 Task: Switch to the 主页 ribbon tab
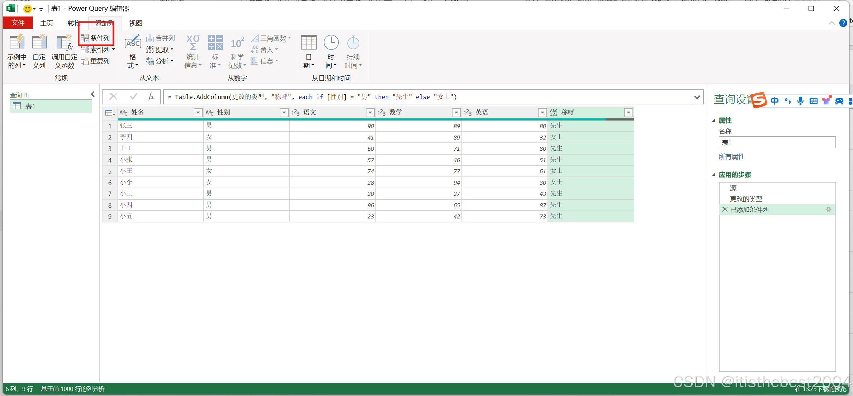[x=47, y=23]
